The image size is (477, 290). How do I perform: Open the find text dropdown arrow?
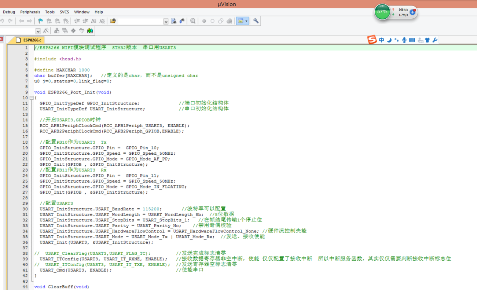click(166, 22)
